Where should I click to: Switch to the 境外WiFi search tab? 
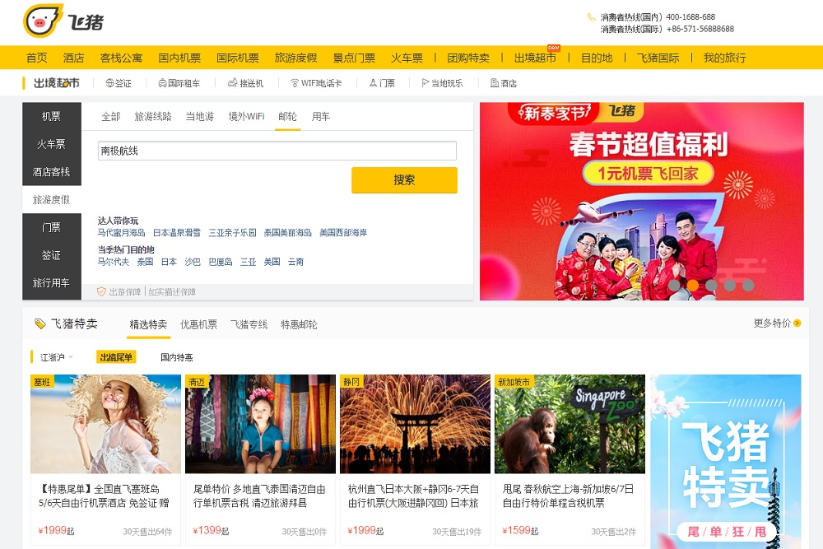(x=246, y=117)
